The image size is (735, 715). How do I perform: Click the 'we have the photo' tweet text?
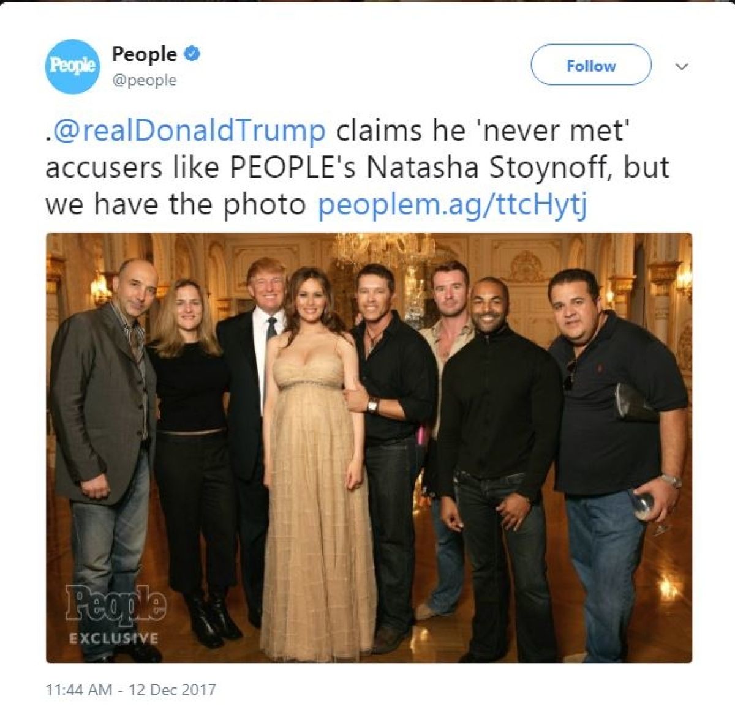(x=176, y=206)
